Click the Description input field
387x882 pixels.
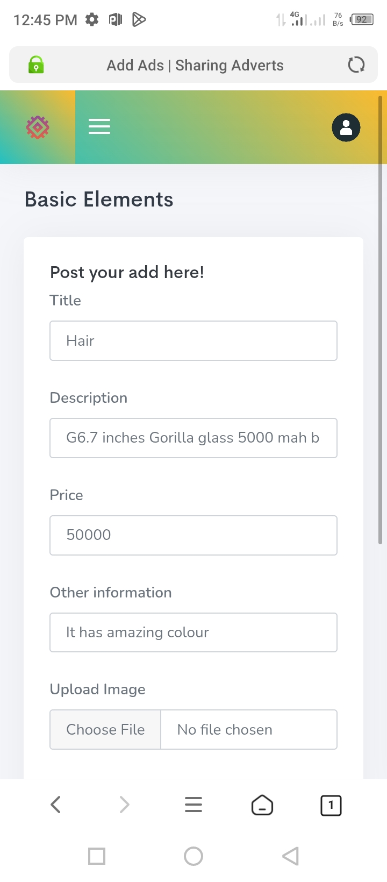tap(193, 438)
